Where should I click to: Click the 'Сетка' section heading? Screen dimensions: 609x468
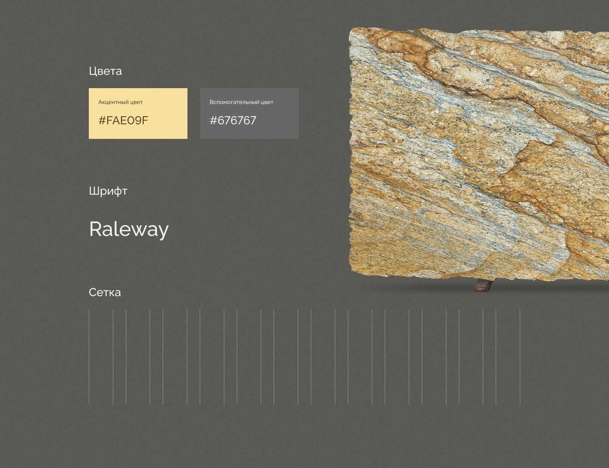coord(105,292)
